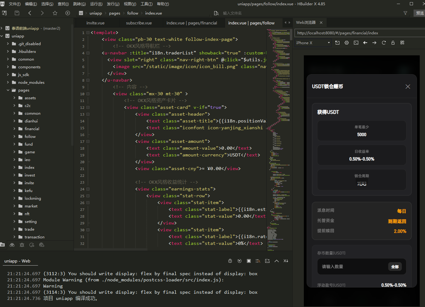
Task: Click the save file icon in toolbar
Action: pyautogui.click(x=17, y=13)
